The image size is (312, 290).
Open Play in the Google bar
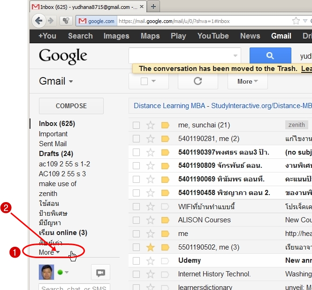[178, 36]
